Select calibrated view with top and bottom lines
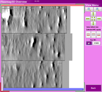This screenshot has height=92, width=102. pos(88,34)
